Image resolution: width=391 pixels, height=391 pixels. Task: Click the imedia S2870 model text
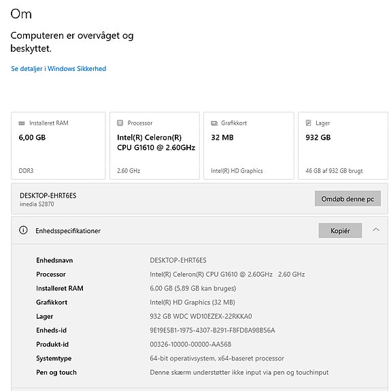click(37, 204)
